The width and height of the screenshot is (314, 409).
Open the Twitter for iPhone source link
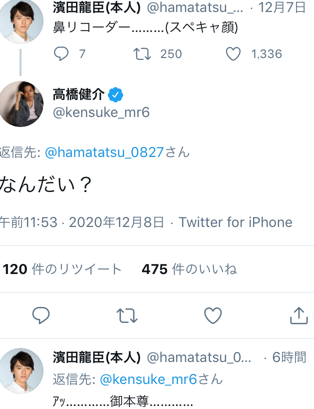click(x=235, y=222)
